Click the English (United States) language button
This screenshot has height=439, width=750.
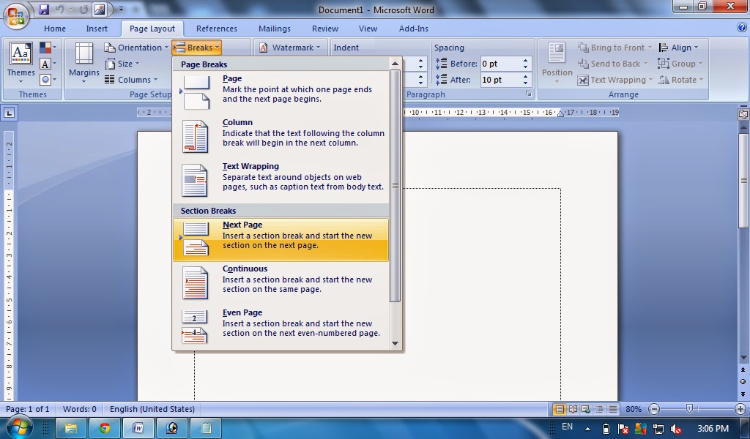pyautogui.click(x=152, y=409)
